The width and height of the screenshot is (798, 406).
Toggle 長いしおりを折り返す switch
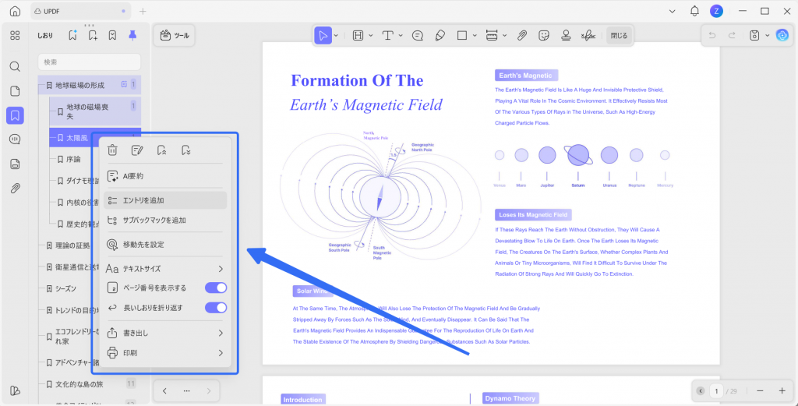pos(216,308)
